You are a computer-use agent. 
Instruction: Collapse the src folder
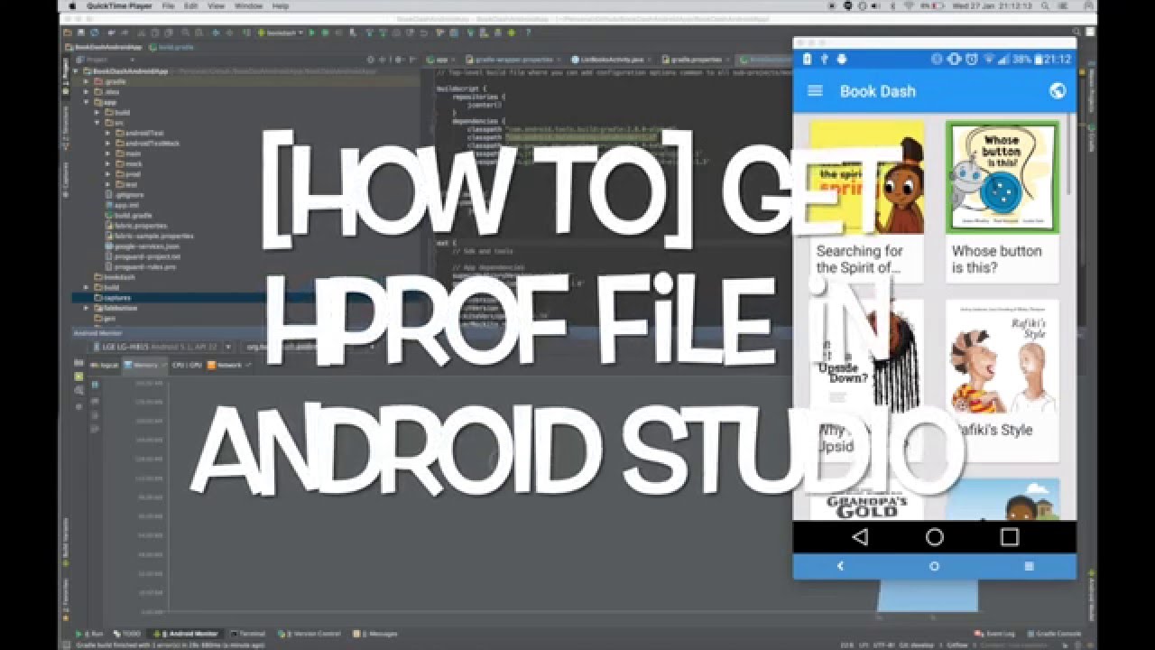tap(97, 123)
